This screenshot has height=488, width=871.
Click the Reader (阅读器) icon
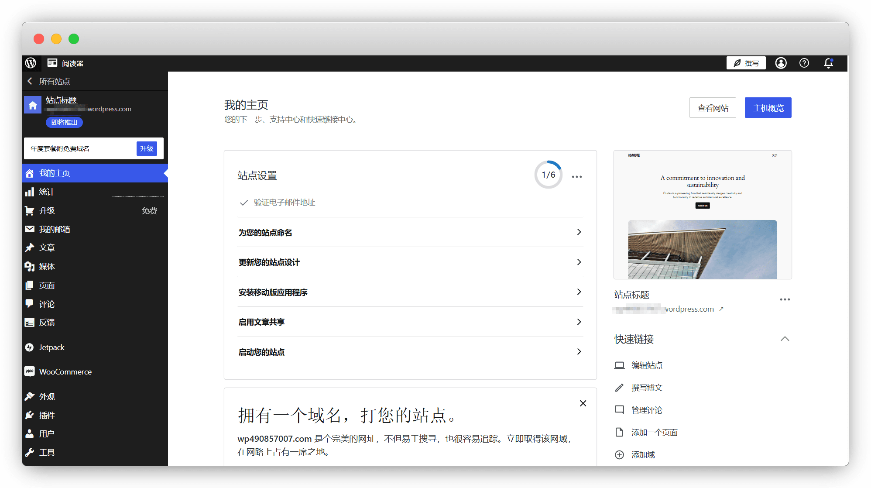point(52,63)
